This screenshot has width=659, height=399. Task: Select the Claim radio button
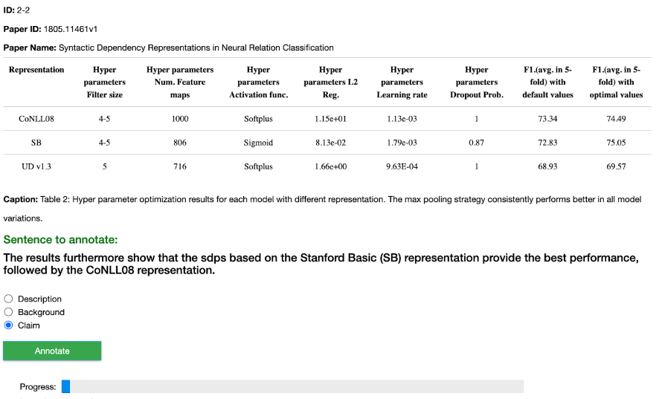coord(9,325)
